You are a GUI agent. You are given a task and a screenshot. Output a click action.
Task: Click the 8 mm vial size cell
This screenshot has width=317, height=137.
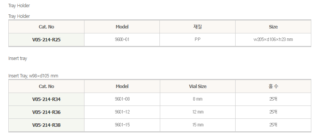click(x=198, y=99)
